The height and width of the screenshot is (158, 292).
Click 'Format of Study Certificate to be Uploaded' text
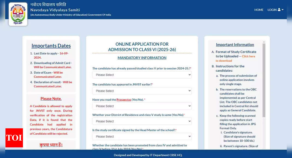click(236, 54)
